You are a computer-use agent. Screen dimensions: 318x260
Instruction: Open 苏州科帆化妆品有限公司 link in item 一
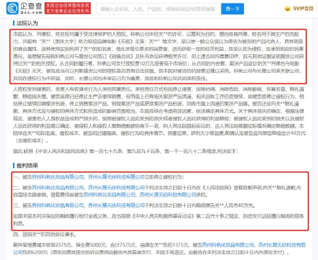click(58, 177)
